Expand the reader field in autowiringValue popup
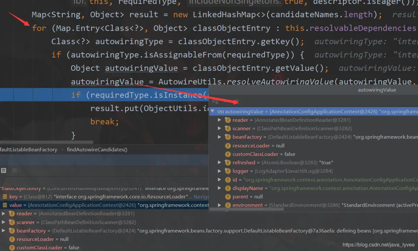This screenshot has width=418, height=251. tap(219, 120)
